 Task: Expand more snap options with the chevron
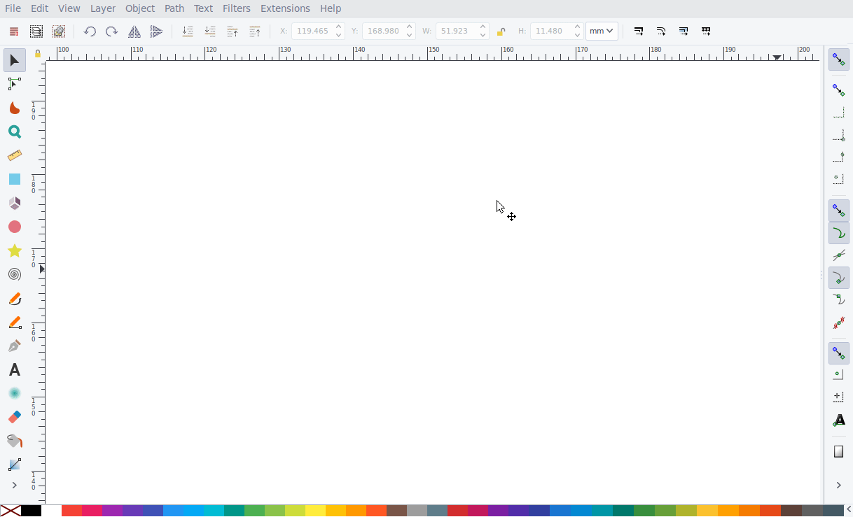point(838,485)
